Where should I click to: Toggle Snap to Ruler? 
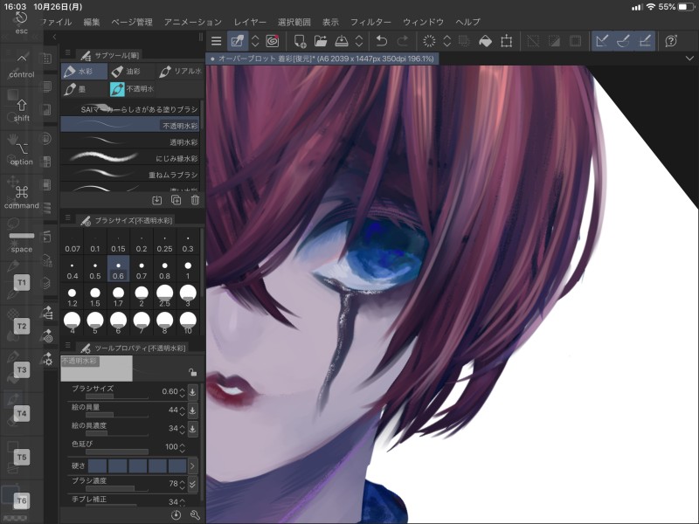[x=602, y=41]
